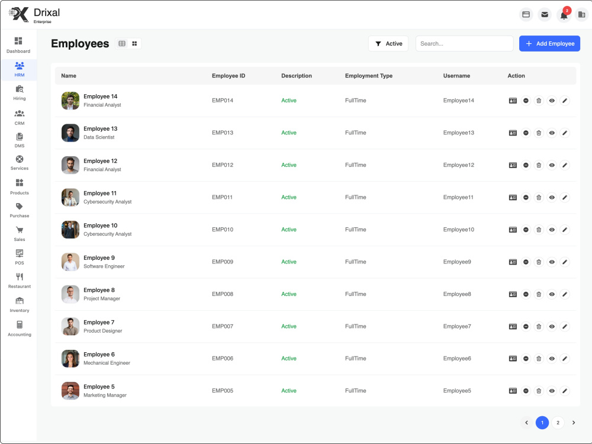Click the Username column header
Screen dimensions: 592x444
[456, 76]
